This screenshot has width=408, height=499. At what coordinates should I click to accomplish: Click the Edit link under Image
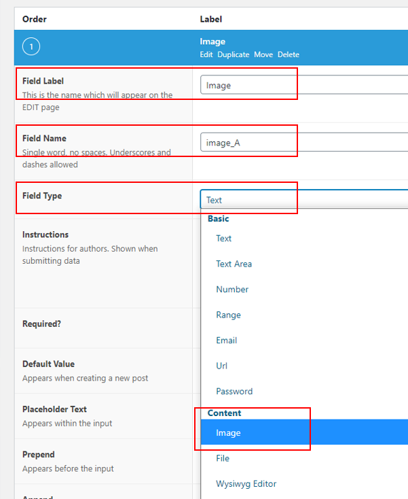[x=206, y=54]
